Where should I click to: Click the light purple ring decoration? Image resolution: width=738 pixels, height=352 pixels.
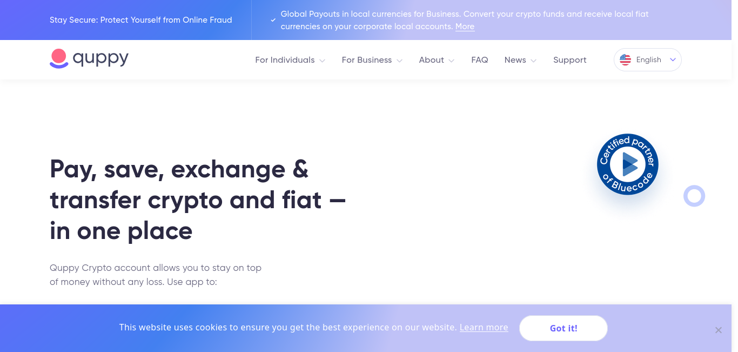694,196
